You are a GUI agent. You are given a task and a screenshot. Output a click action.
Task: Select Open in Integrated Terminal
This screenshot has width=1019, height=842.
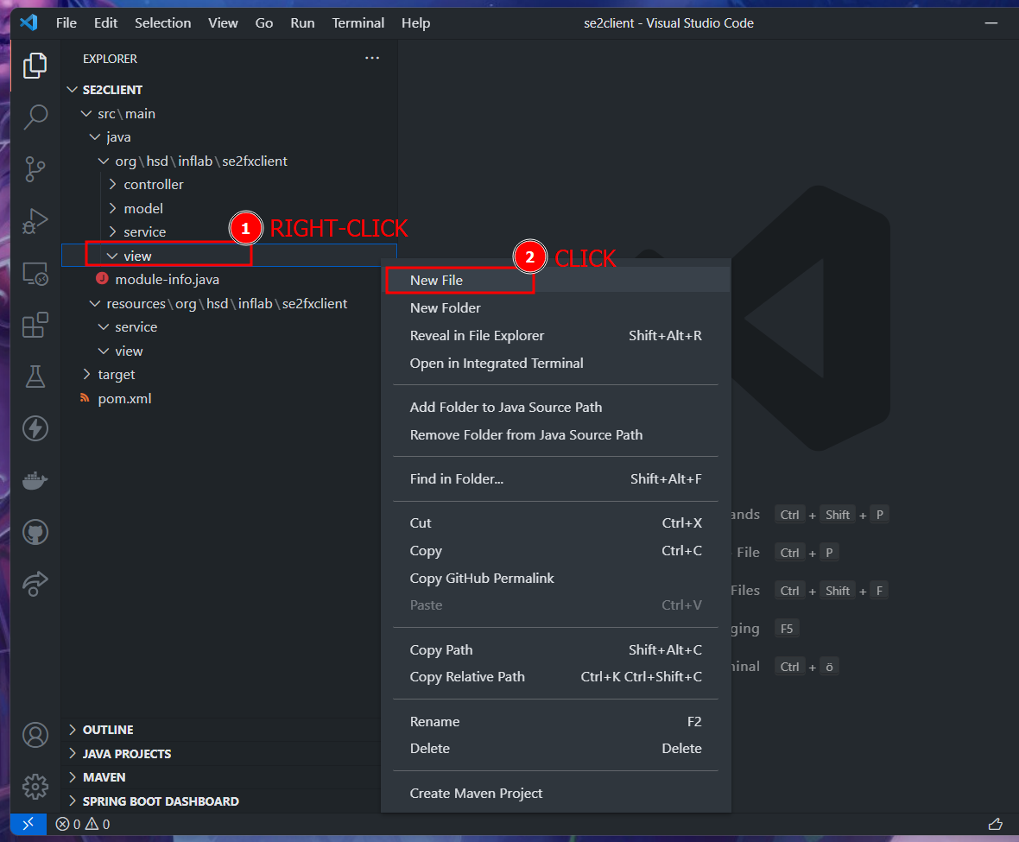click(555, 364)
